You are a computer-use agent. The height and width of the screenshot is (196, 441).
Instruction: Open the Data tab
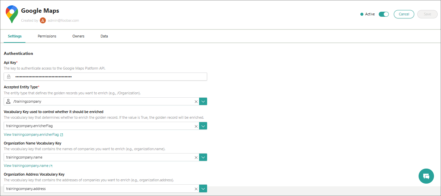point(104,36)
